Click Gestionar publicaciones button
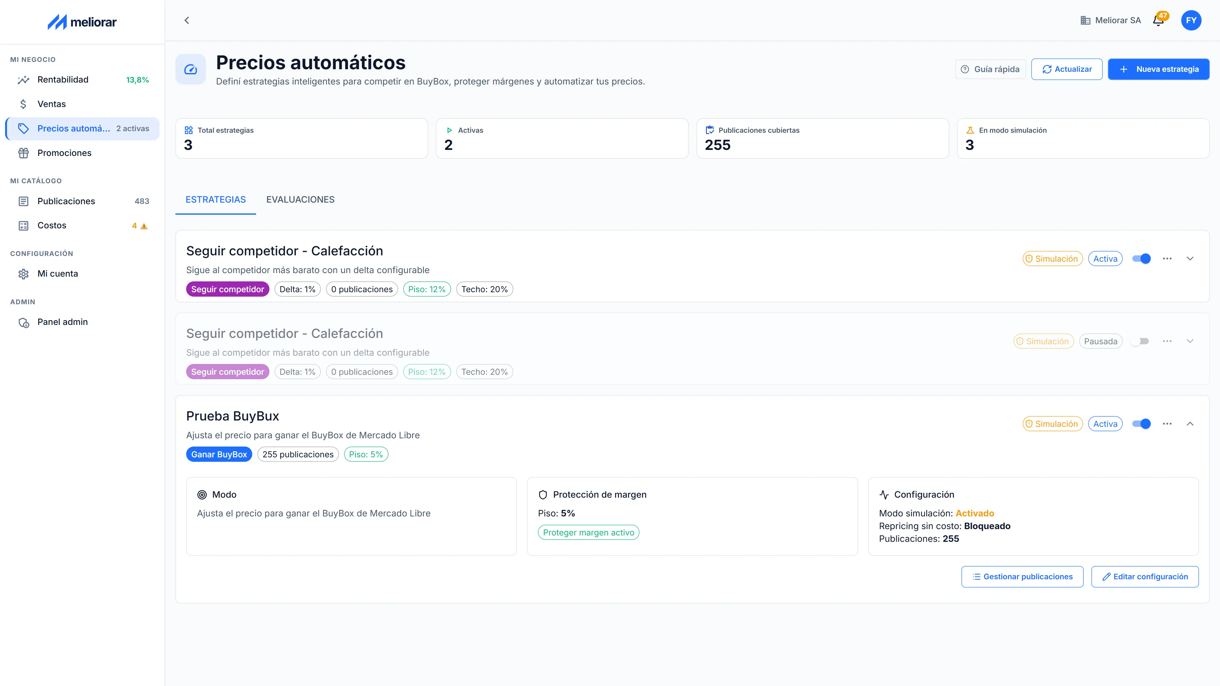1220x686 pixels. click(x=1022, y=577)
